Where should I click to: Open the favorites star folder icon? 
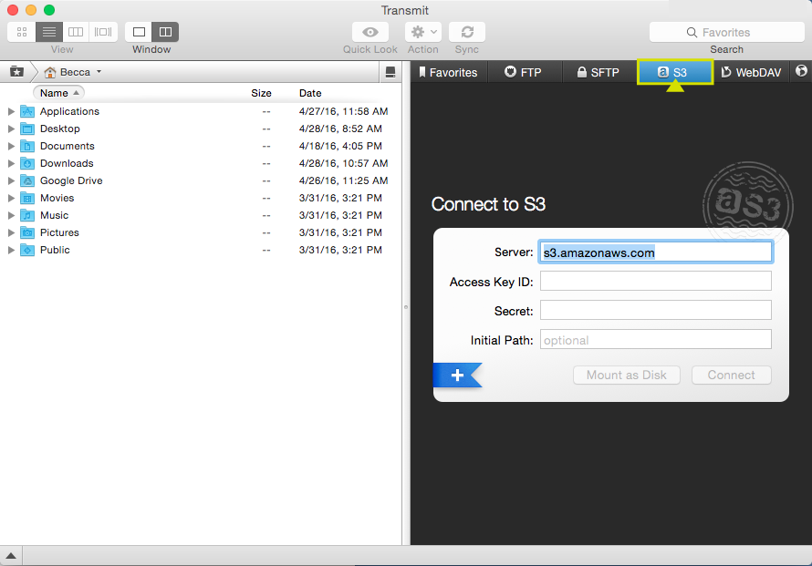[x=17, y=72]
